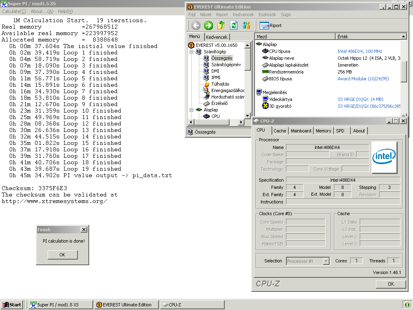
Task: Click the Mező column header
Action: [x=295, y=37]
